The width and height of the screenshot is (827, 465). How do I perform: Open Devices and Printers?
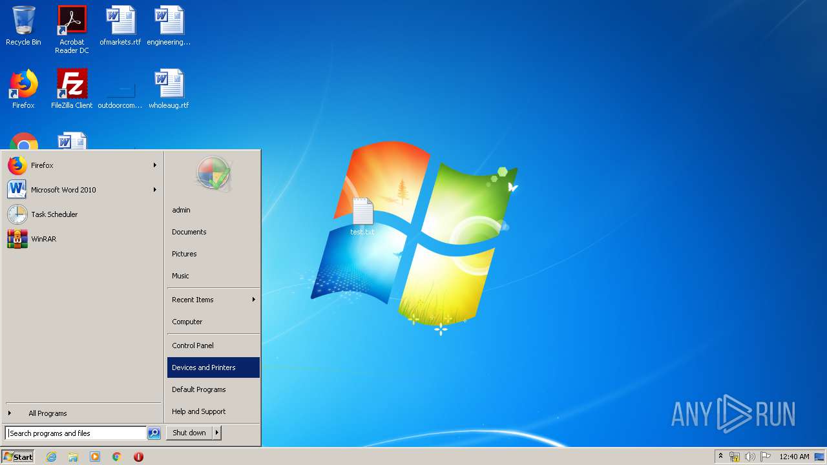(x=213, y=367)
